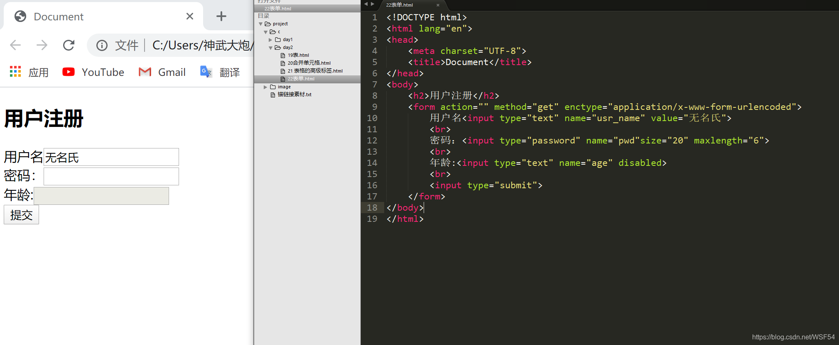
Task: Click line number 9 in the gutter
Action: (375, 107)
